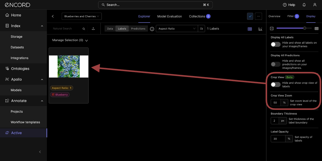Toggle Display All Predictions switch
The height and width of the screenshot is (161, 322).
coord(276,64)
